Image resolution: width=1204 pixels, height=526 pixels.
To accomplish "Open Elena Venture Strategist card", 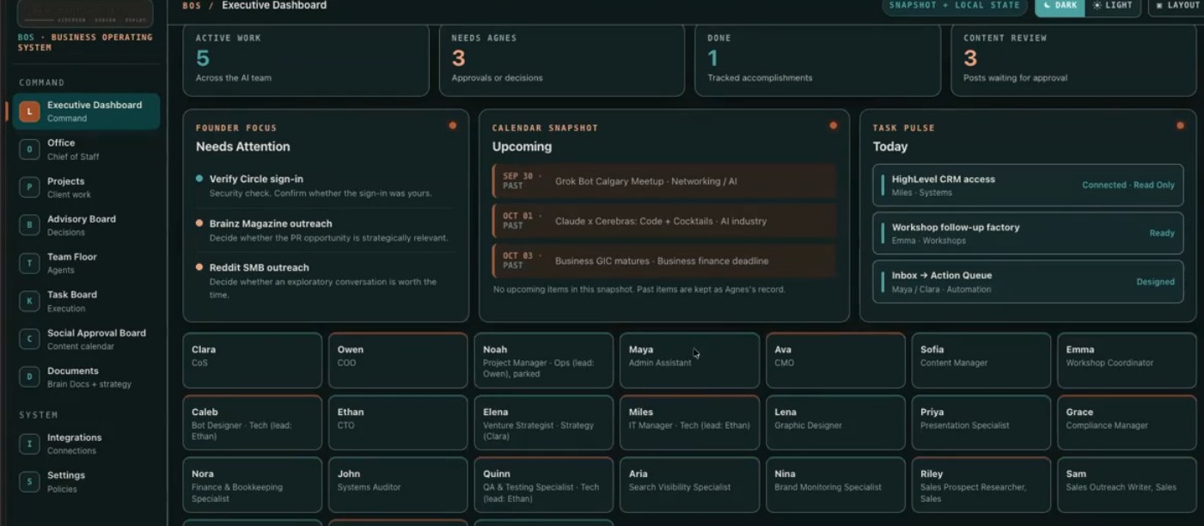I will pyautogui.click(x=544, y=422).
